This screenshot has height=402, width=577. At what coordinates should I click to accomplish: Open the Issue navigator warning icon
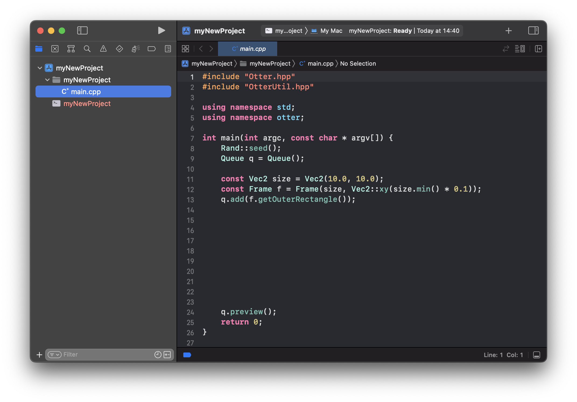click(103, 49)
